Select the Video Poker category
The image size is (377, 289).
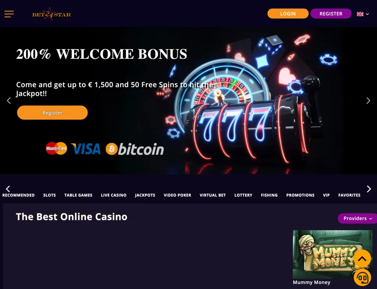coord(177,195)
